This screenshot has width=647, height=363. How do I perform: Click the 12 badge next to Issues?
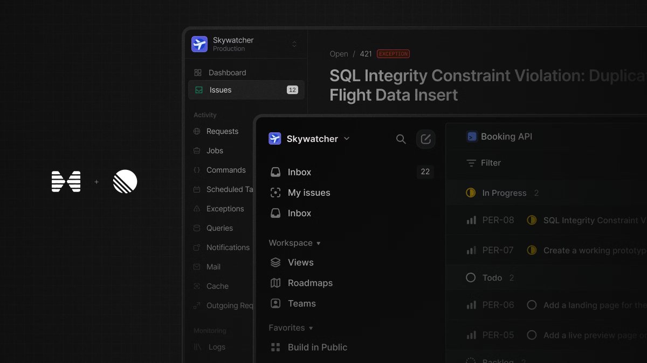point(292,90)
